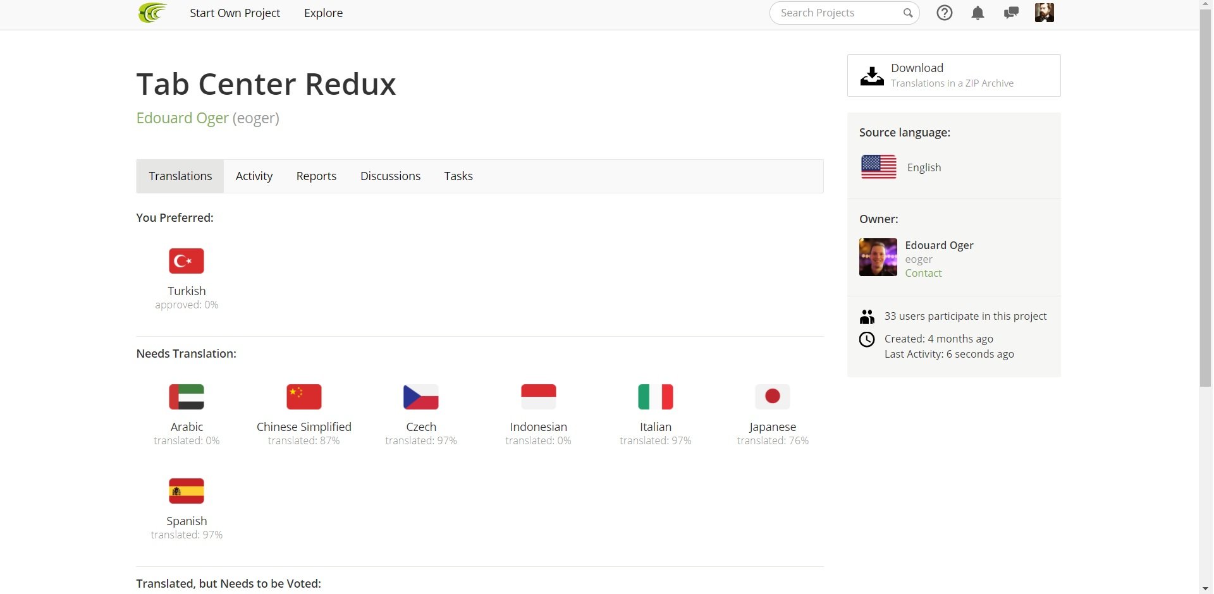Viewport: 1214px width, 594px height.
Task: Select the Chinese Simplified flag icon
Action: [304, 397]
